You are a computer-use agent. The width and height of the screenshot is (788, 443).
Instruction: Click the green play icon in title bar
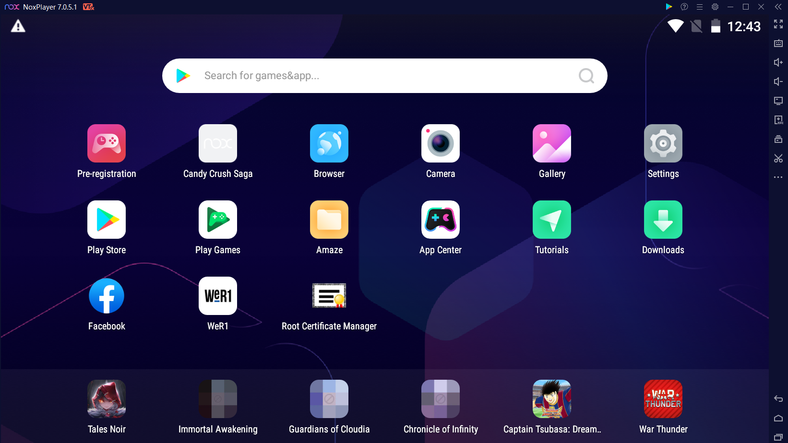click(669, 7)
